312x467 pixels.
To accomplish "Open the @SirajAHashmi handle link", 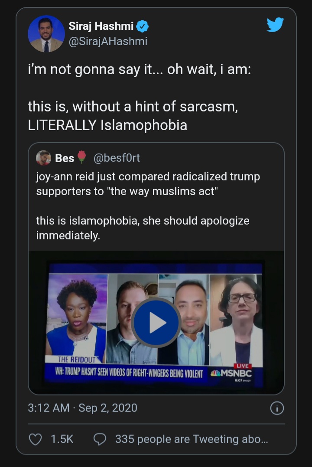I will coord(108,41).
